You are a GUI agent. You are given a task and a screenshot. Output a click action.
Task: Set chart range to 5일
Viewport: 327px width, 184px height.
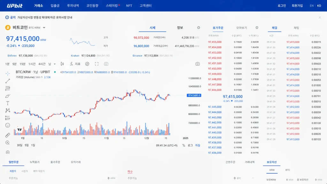pyautogui.click(x=27, y=145)
